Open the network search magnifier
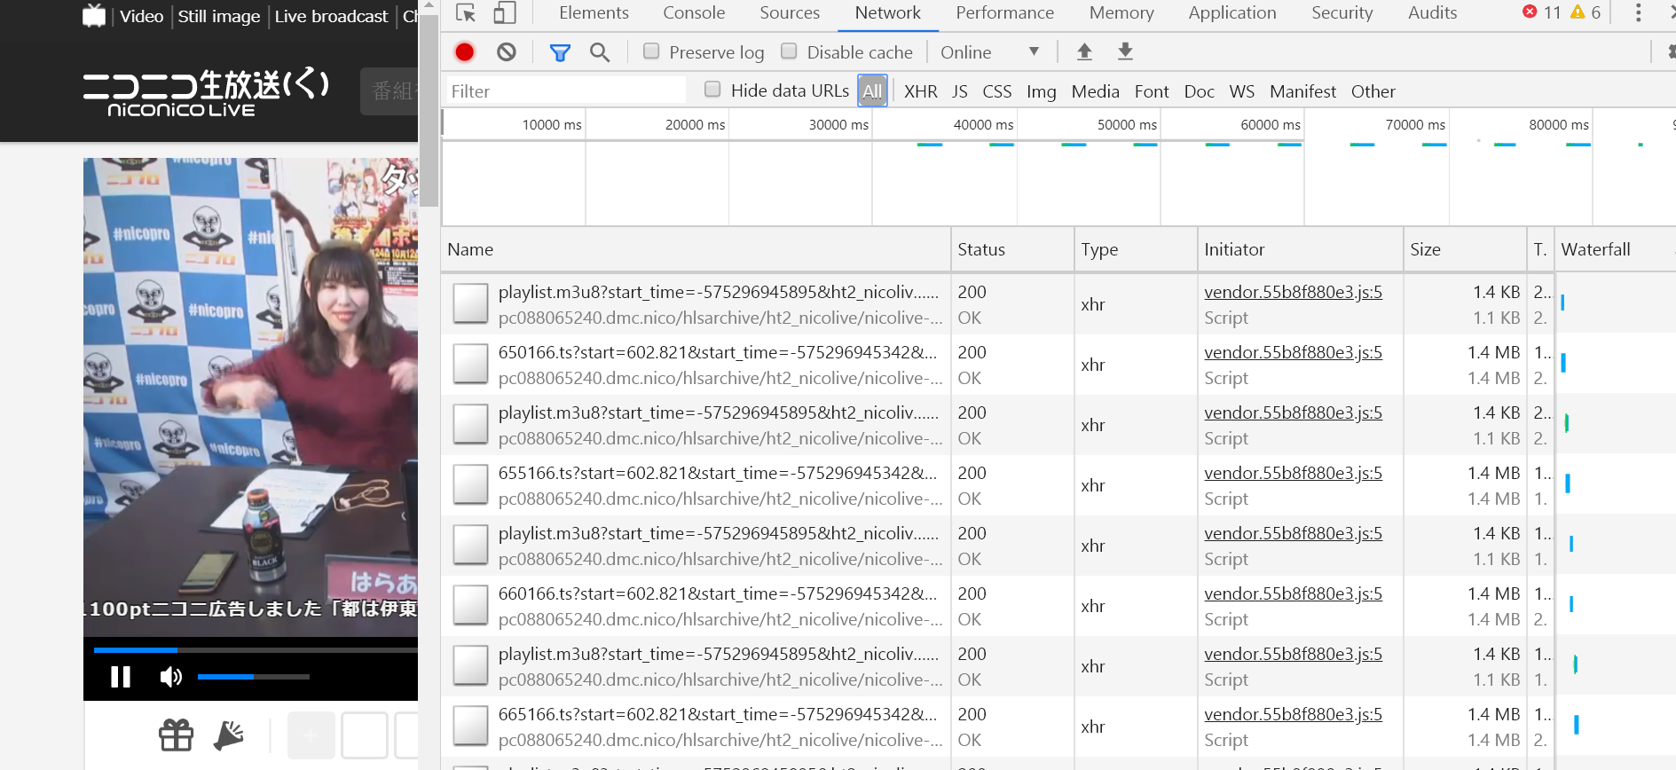 (x=600, y=52)
